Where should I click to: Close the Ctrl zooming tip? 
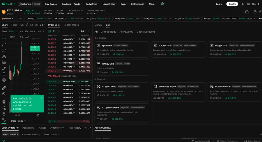tap(41, 97)
